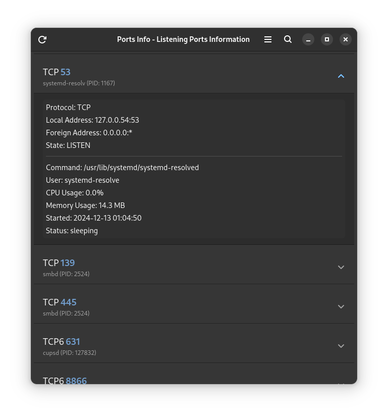Click the Command path systemd-resolved line
This screenshot has height=418, width=388.
122,168
